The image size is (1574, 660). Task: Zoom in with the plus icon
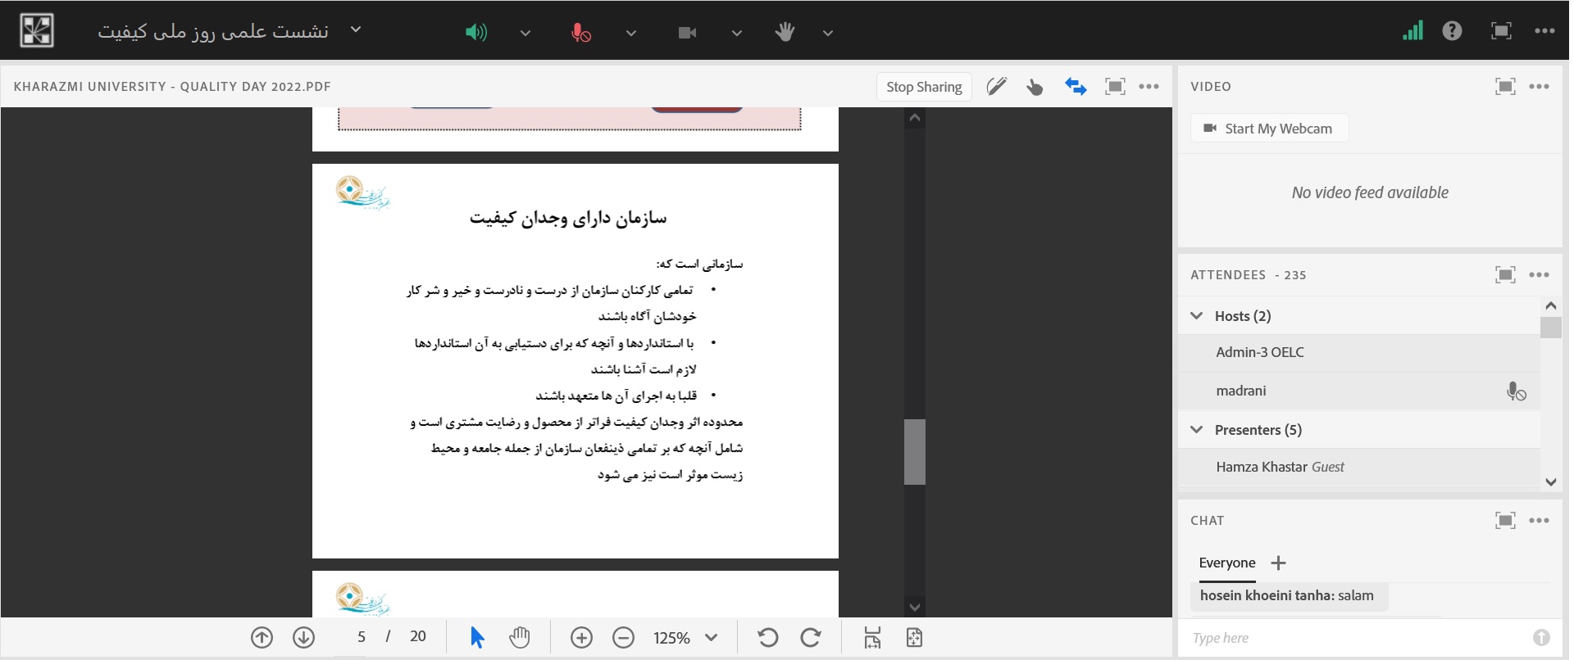pos(581,638)
